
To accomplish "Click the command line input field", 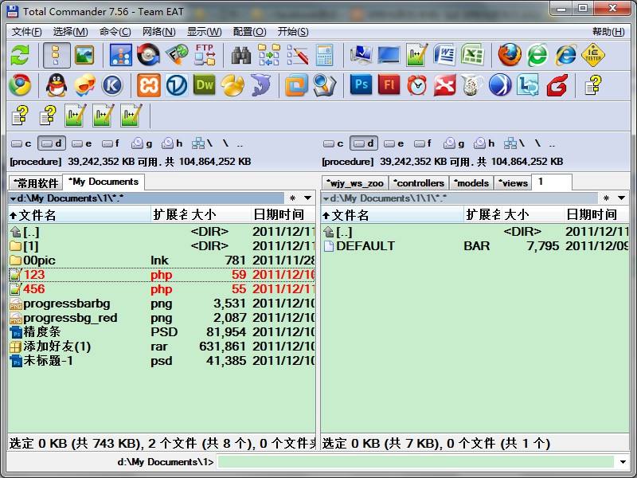I will pos(416,462).
